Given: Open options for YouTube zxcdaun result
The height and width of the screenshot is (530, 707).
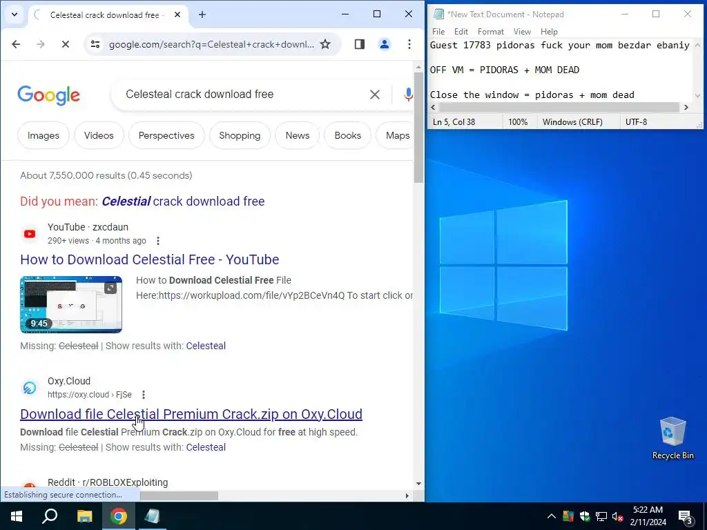Looking at the screenshot, I should click(x=158, y=241).
